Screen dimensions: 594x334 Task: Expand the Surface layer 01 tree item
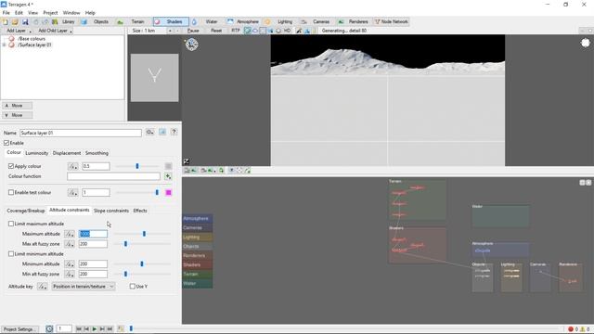point(4,45)
